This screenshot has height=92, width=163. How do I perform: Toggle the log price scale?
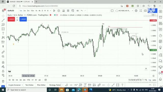pyautogui.click(x=150, y=80)
